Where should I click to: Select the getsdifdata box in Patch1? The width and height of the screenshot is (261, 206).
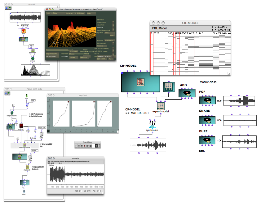click(x=33, y=50)
